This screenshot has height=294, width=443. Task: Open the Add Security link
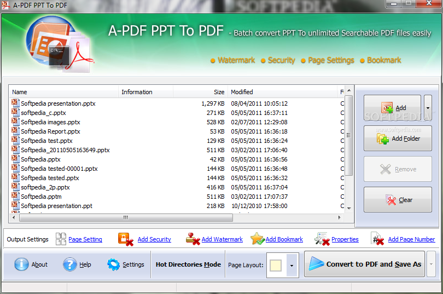tap(154, 239)
